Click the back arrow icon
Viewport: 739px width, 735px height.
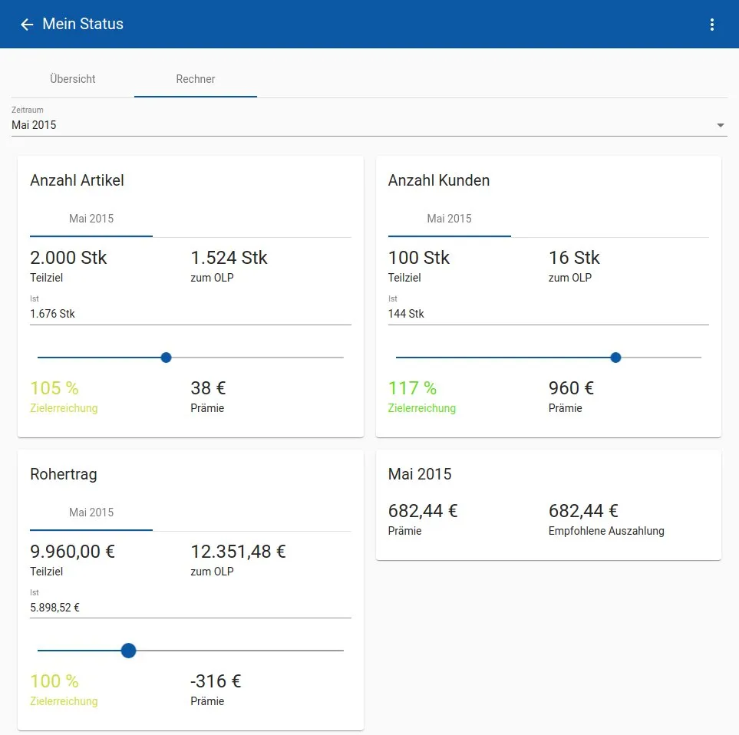tap(27, 25)
